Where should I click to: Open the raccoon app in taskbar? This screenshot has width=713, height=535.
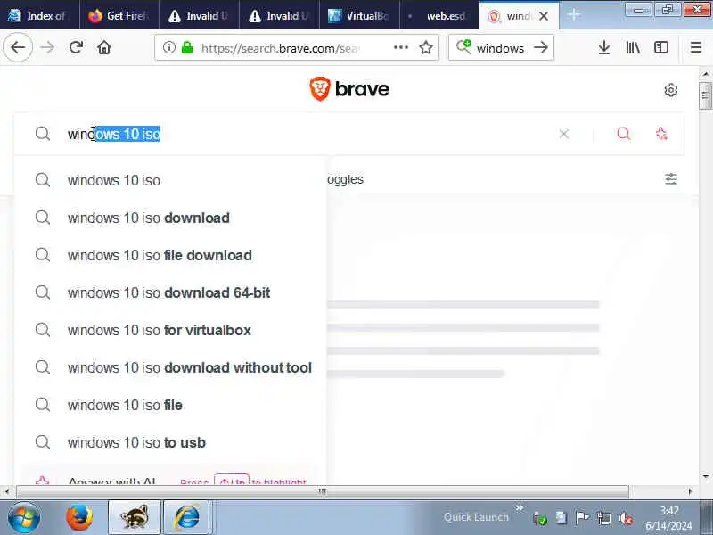pos(135,518)
